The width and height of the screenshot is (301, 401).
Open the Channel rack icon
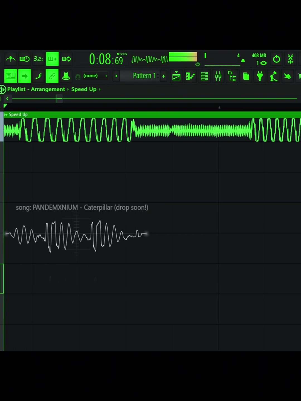point(204,76)
